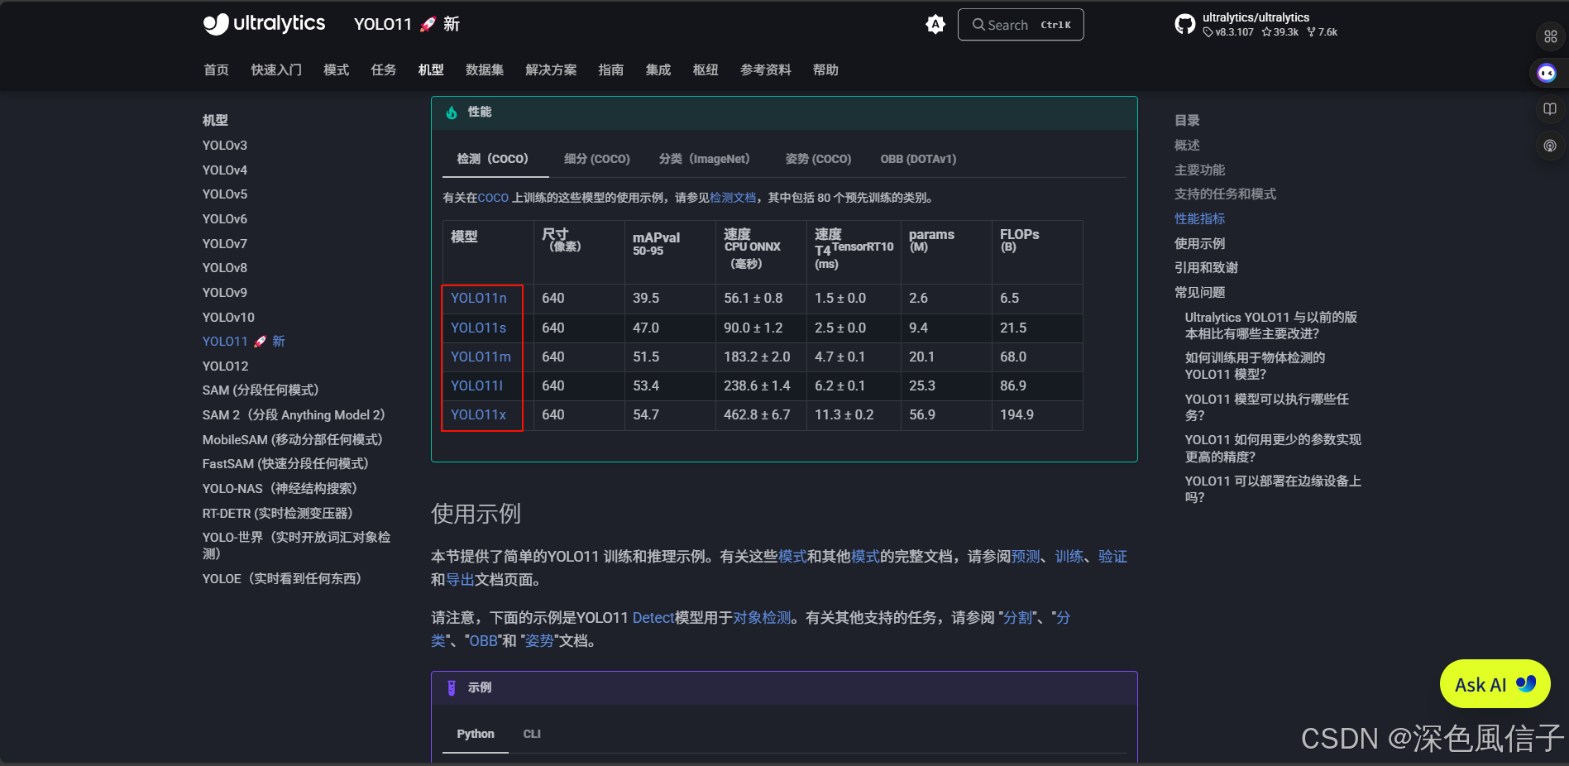Follow the 导出 link in the paragraph
Viewport: 1569px width, 766px height.
[x=460, y=580]
